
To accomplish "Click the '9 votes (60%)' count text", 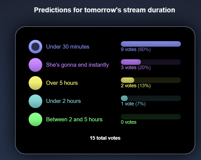I will point(136,49).
